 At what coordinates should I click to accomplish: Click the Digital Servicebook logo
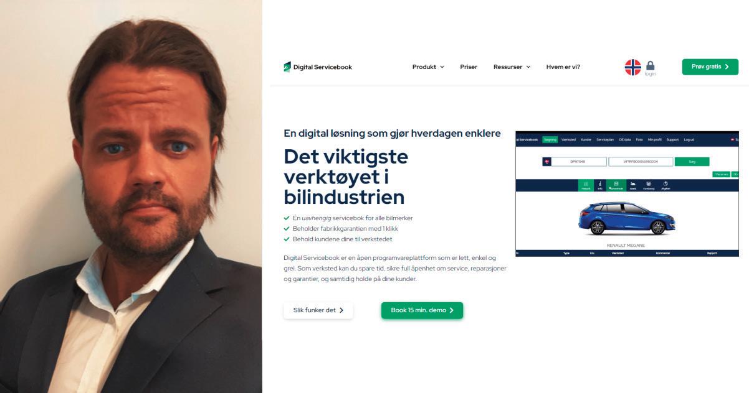click(318, 67)
